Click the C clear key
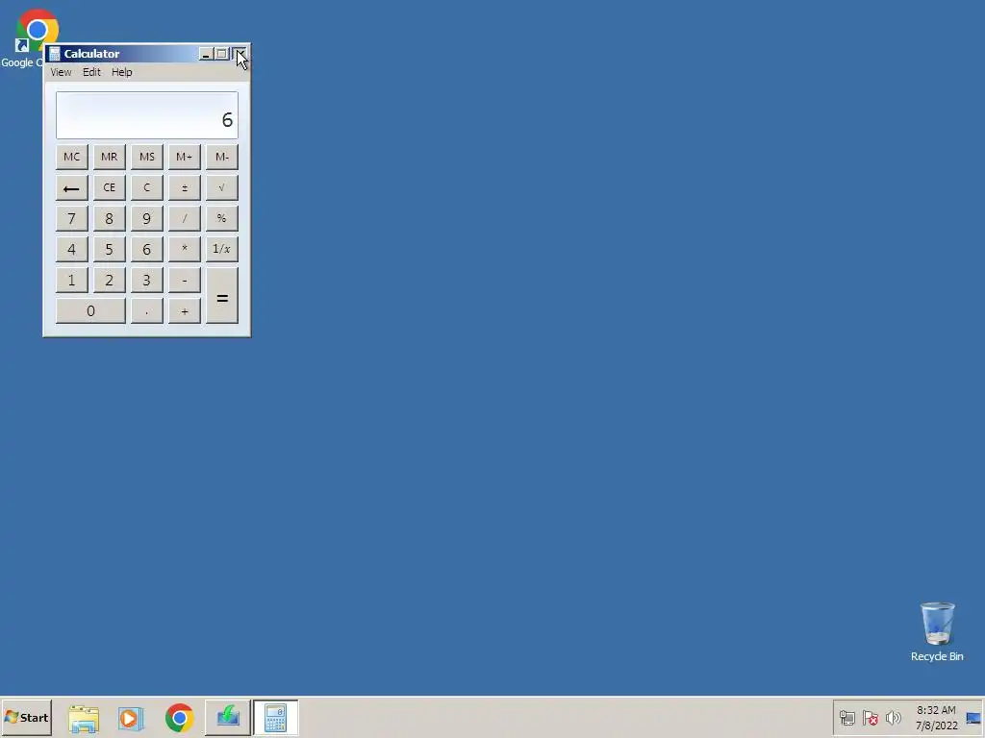 [x=147, y=187]
